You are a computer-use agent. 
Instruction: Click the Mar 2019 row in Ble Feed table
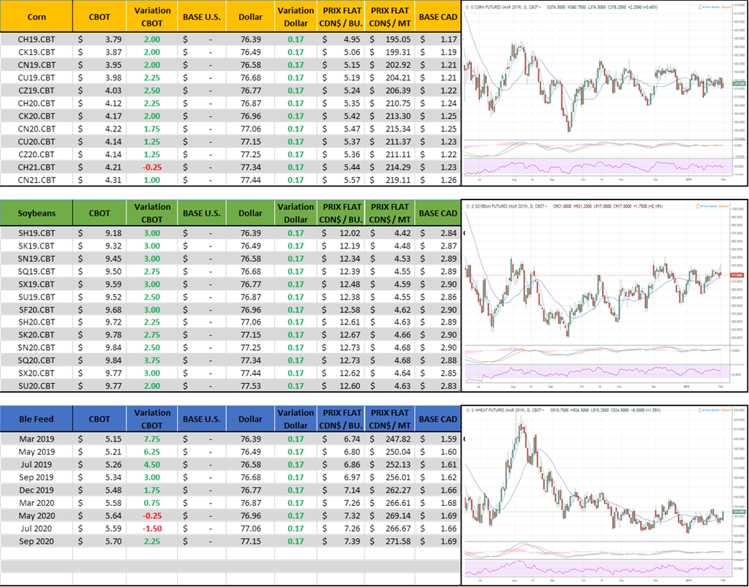[x=37, y=439]
